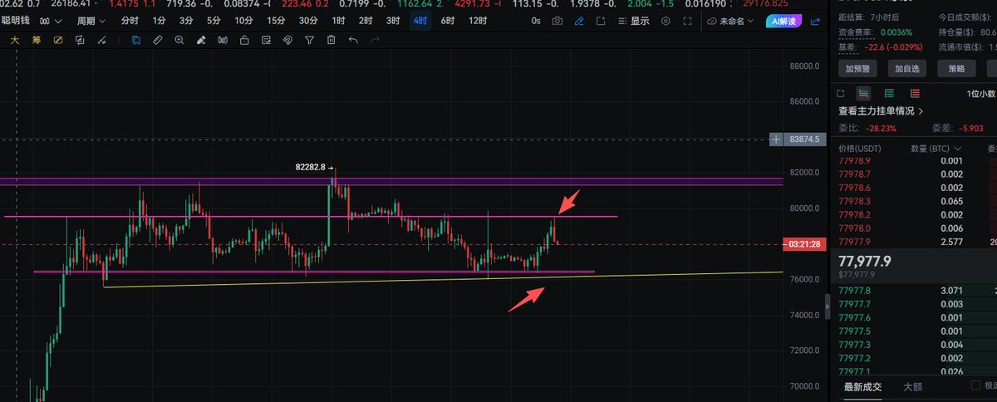Switch to 1时 timeframe

pyautogui.click(x=338, y=21)
